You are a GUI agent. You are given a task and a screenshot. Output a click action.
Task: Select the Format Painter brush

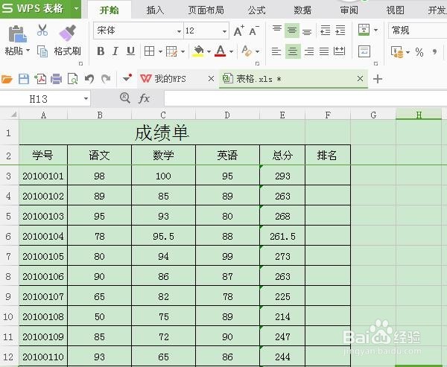pos(68,33)
